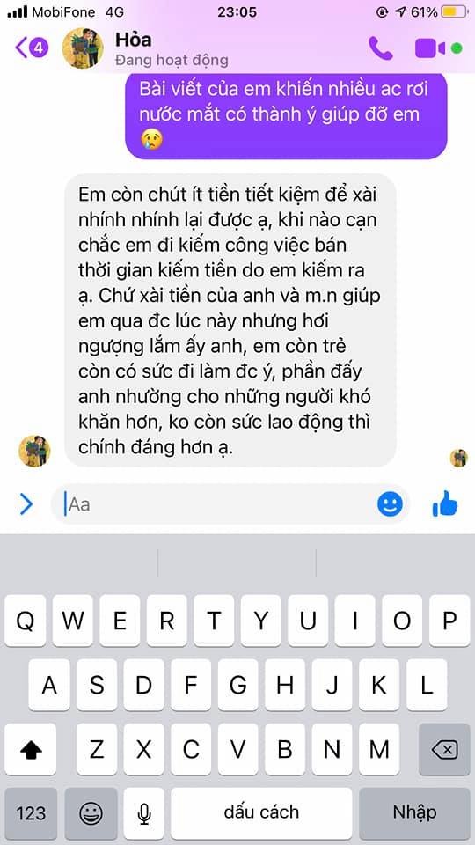The image size is (475, 845).
Task: Toggle the Shift key on keyboard
Action: tap(30, 749)
